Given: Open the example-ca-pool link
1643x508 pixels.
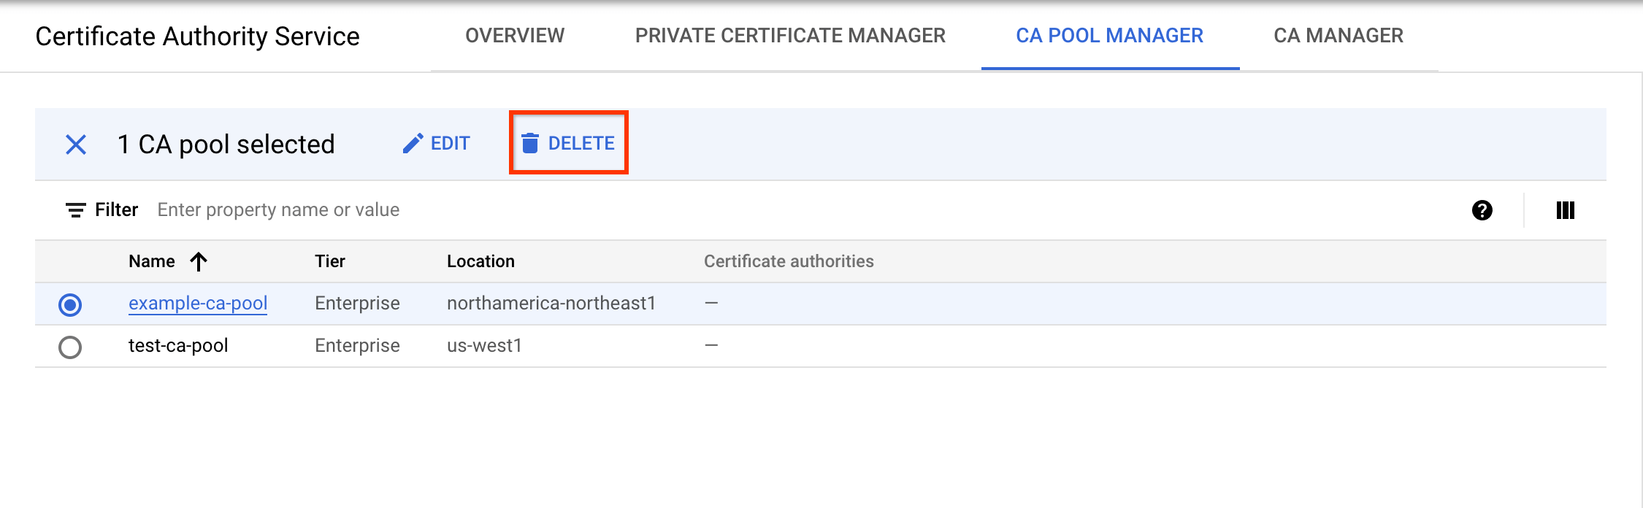Looking at the screenshot, I should (x=198, y=303).
